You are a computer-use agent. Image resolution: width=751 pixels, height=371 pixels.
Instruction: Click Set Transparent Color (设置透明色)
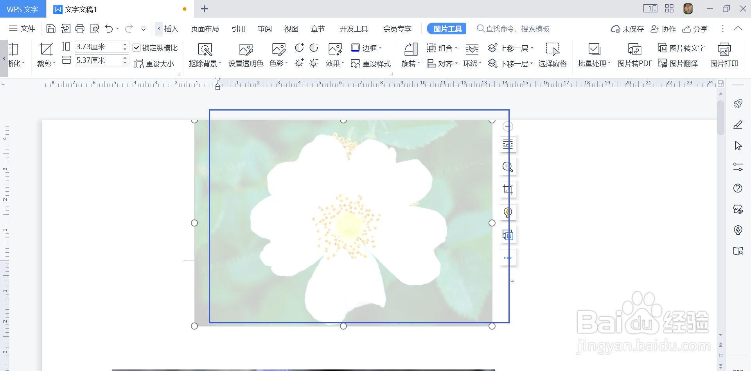click(x=246, y=55)
